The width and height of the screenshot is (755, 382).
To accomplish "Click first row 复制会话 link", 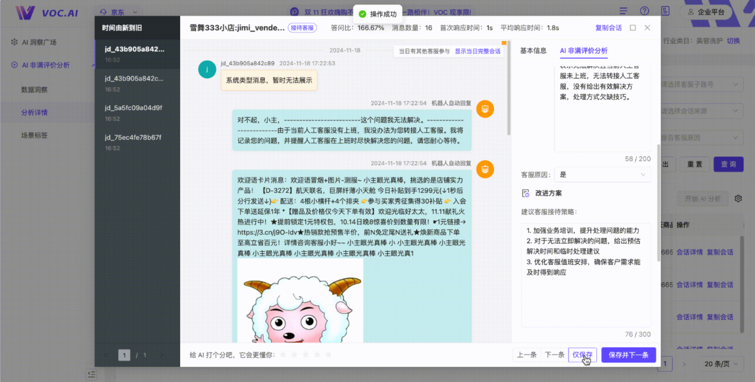I will [720, 252].
